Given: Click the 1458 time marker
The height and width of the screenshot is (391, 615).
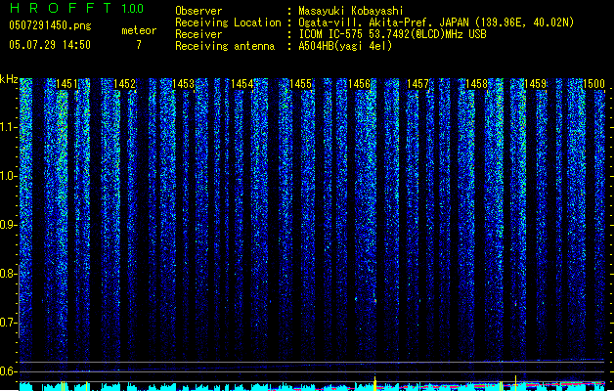Looking at the screenshot, I should point(476,84).
